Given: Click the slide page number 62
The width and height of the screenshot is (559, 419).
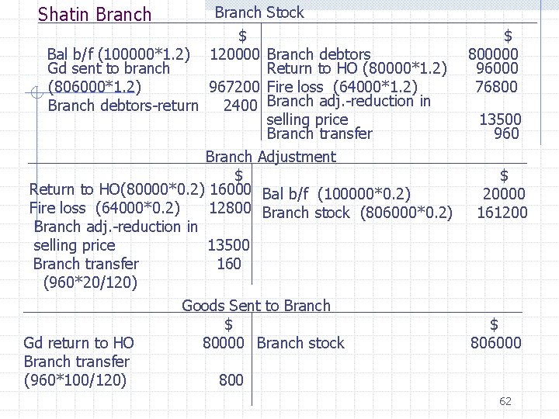Looking at the screenshot, I should click(505, 401).
